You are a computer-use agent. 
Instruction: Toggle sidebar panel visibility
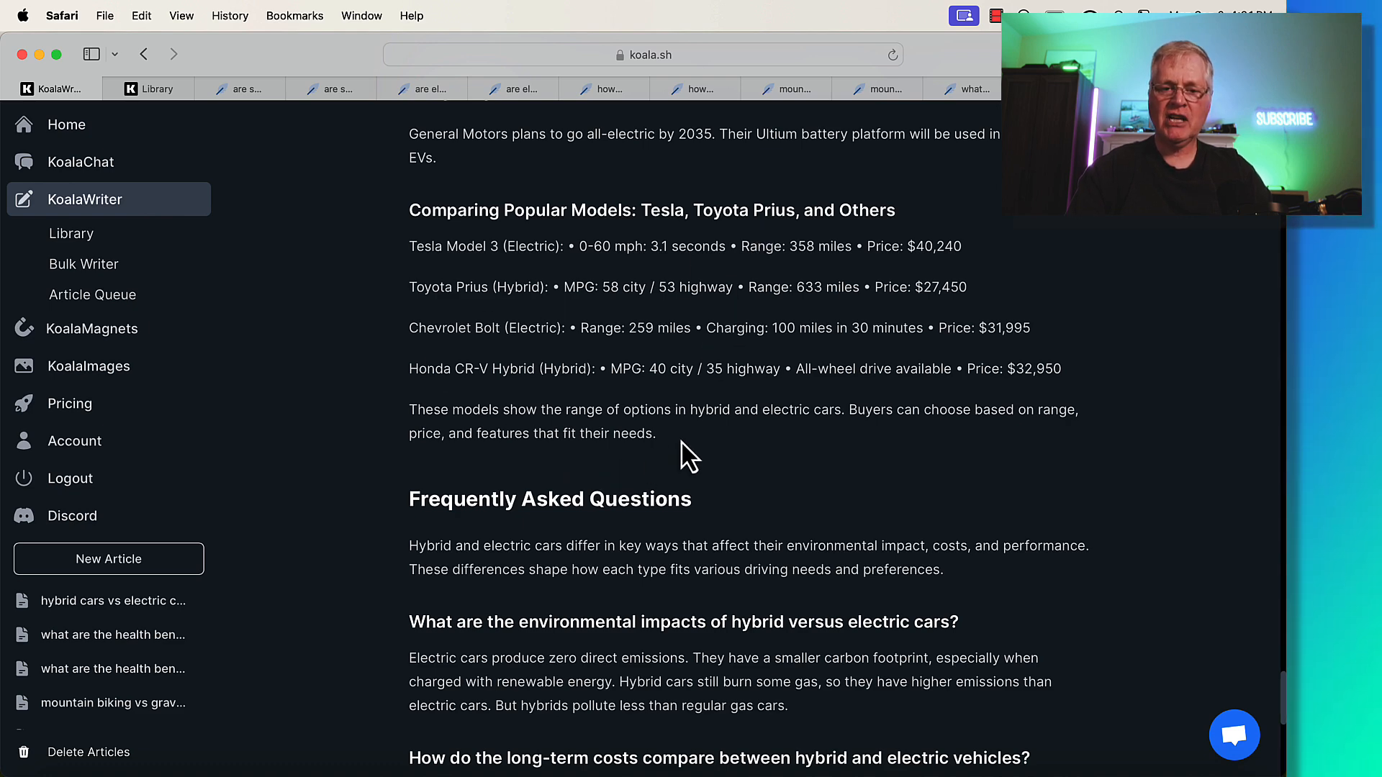92,54
